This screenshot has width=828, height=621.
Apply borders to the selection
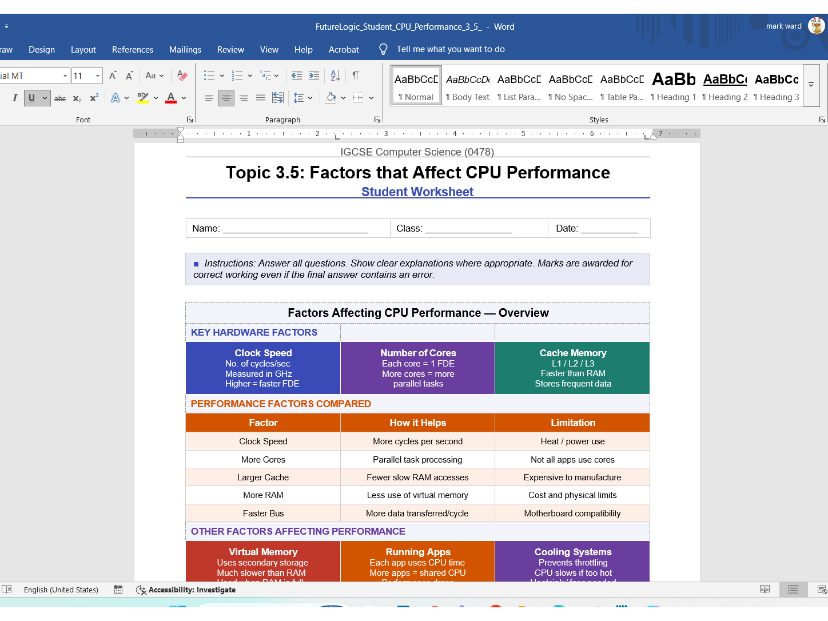click(359, 98)
